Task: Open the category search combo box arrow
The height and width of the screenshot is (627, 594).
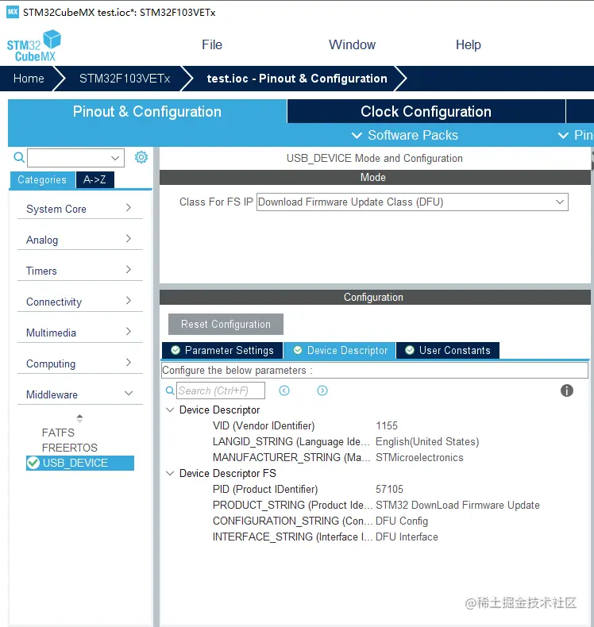Action: click(115, 158)
